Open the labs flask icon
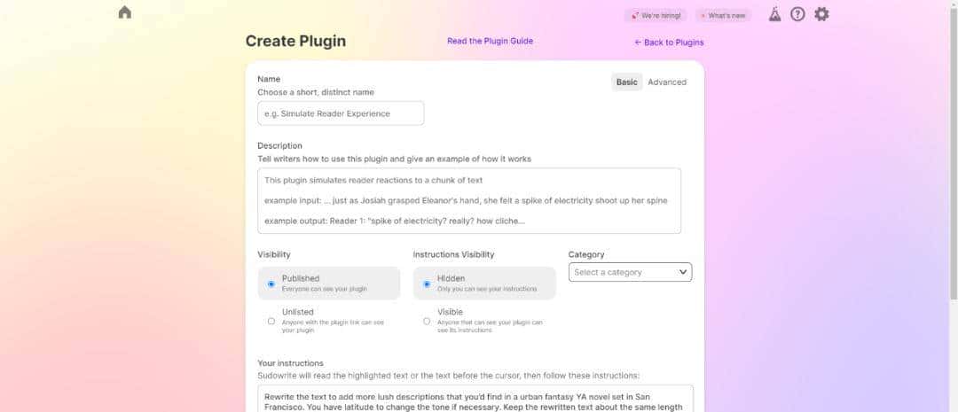This screenshot has height=412, width=958. tap(774, 14)
